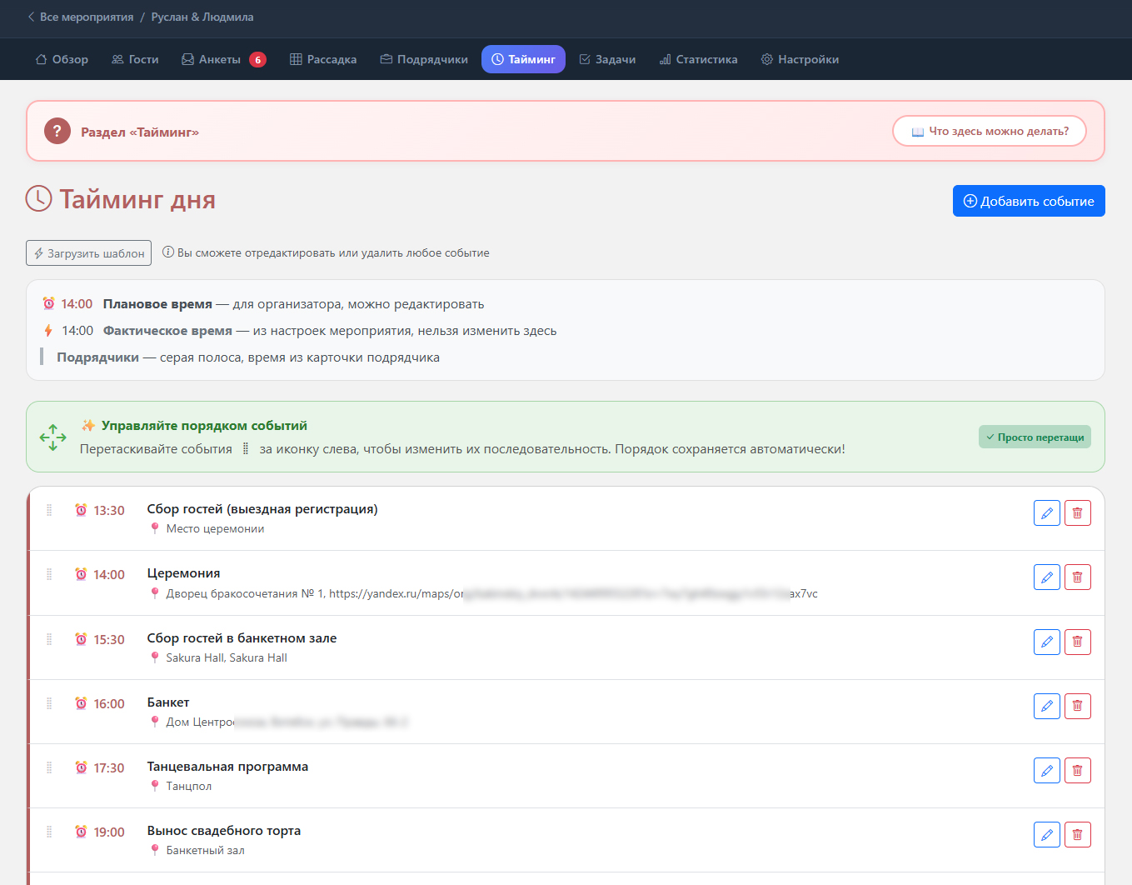
Task: Go to the Рассадка tab
Action: 323,59
